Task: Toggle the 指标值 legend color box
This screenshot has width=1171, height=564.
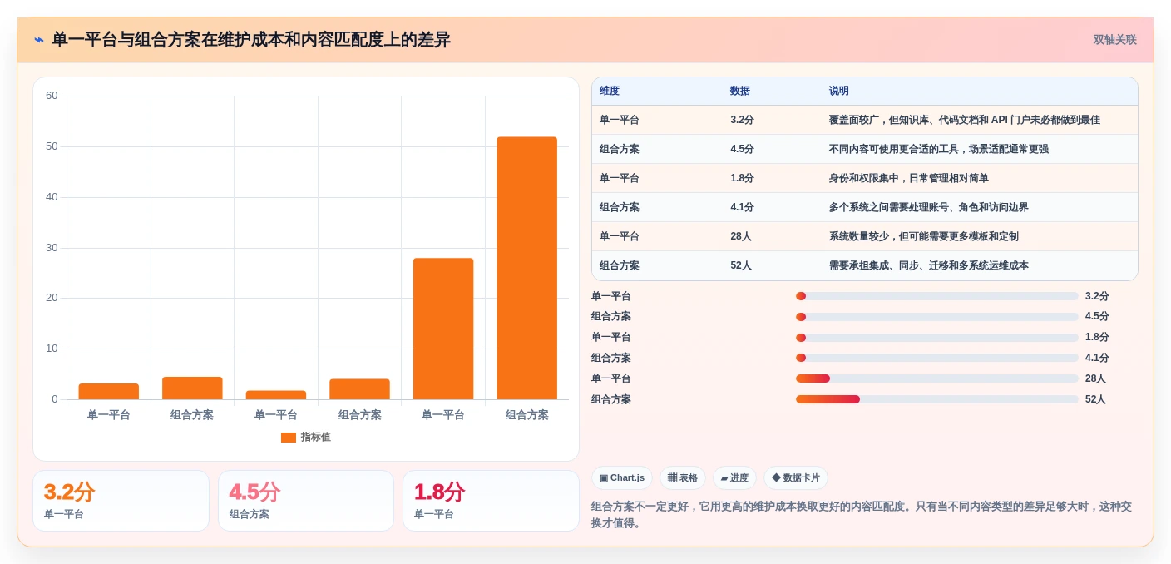Action: pyautogui.click(x=289, y=438)
